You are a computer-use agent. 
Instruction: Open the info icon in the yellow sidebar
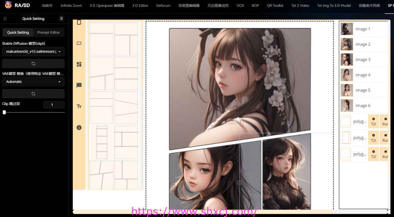coord(79,128)
